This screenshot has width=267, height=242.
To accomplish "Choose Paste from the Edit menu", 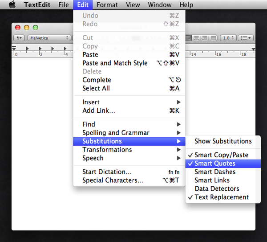I will point(129,54).
